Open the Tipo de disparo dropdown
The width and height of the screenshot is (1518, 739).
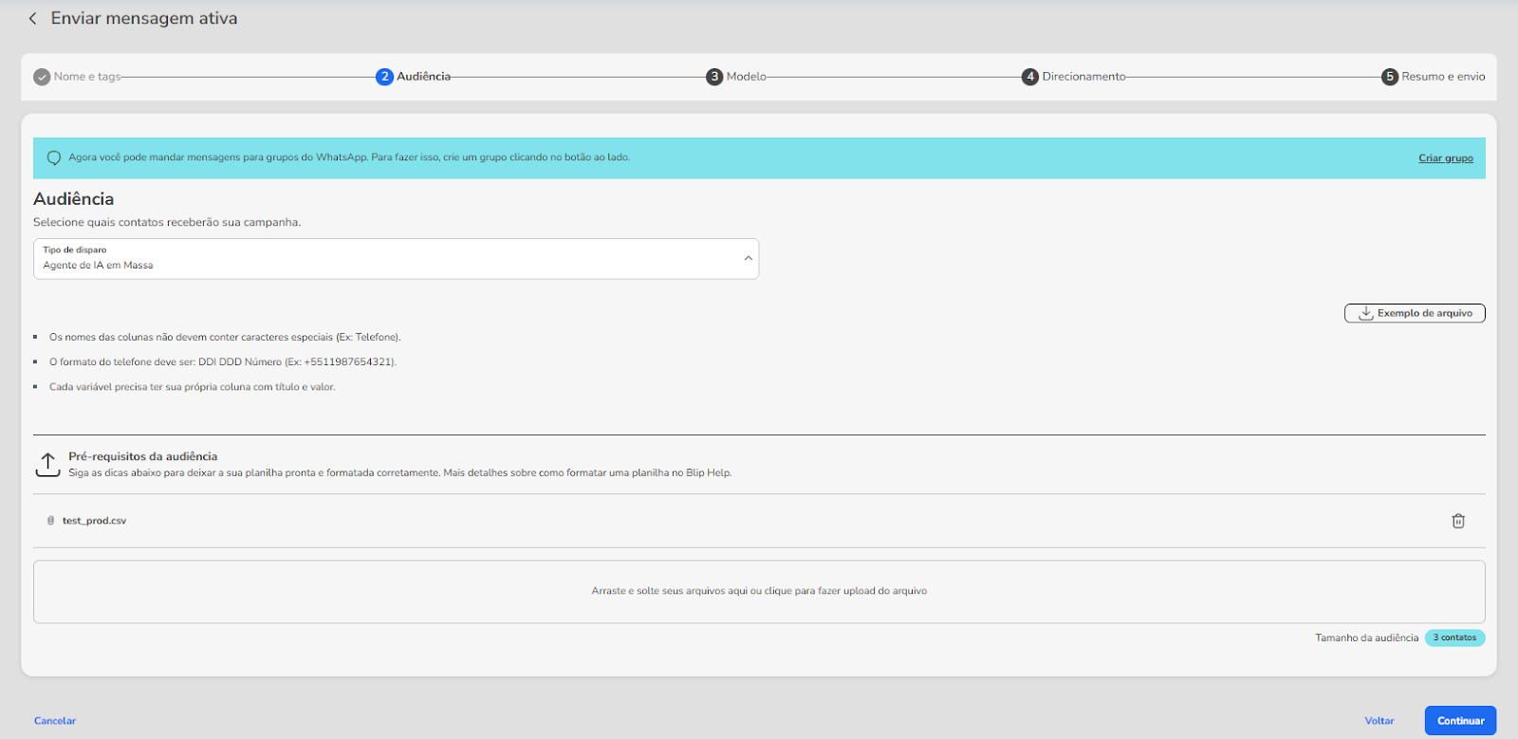(x=396, y=259)
